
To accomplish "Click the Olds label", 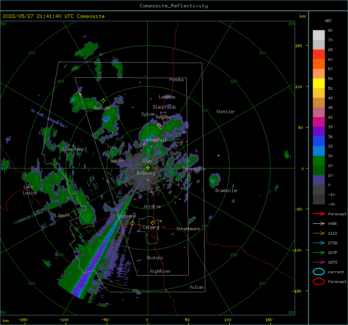I will pos(147,161).
